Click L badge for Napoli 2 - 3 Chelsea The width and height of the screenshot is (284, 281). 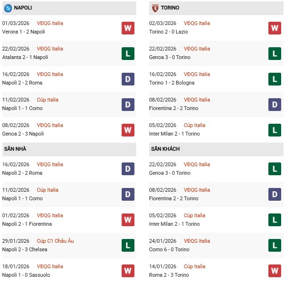(128, 246)
